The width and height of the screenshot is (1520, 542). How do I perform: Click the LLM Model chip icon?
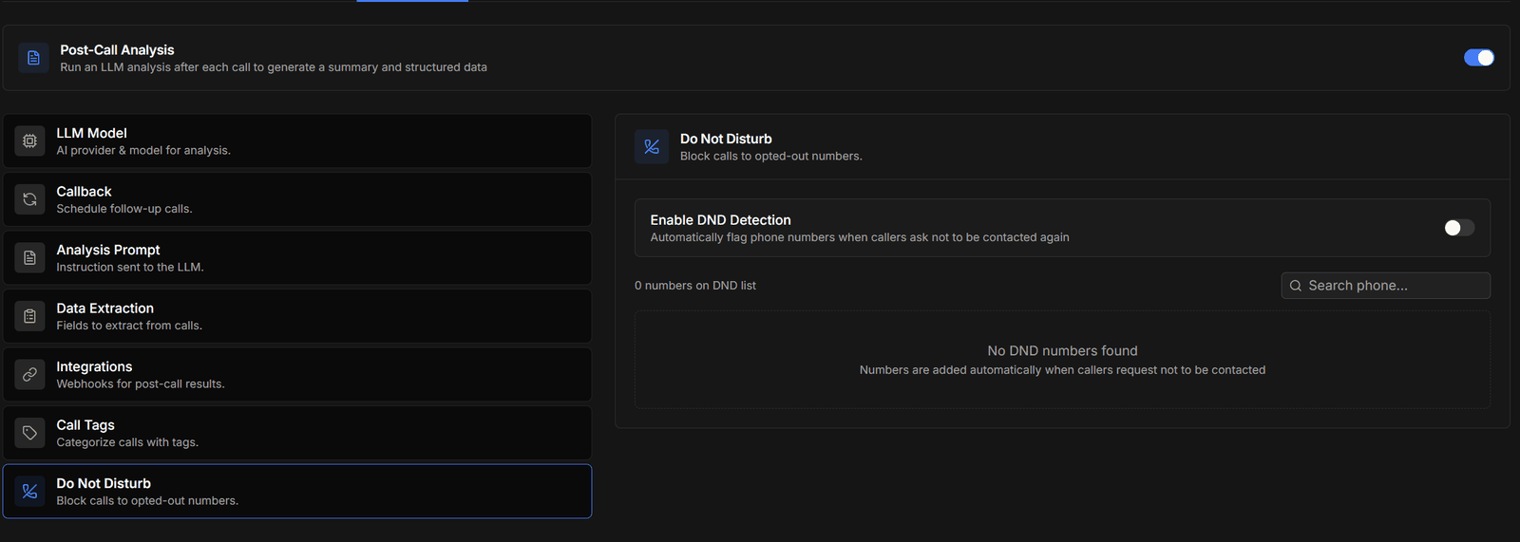(x=29, y=141)
